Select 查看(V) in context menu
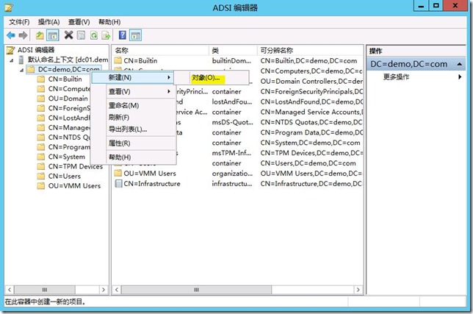Viewport: 473px width, 314px height. (133, 91)
